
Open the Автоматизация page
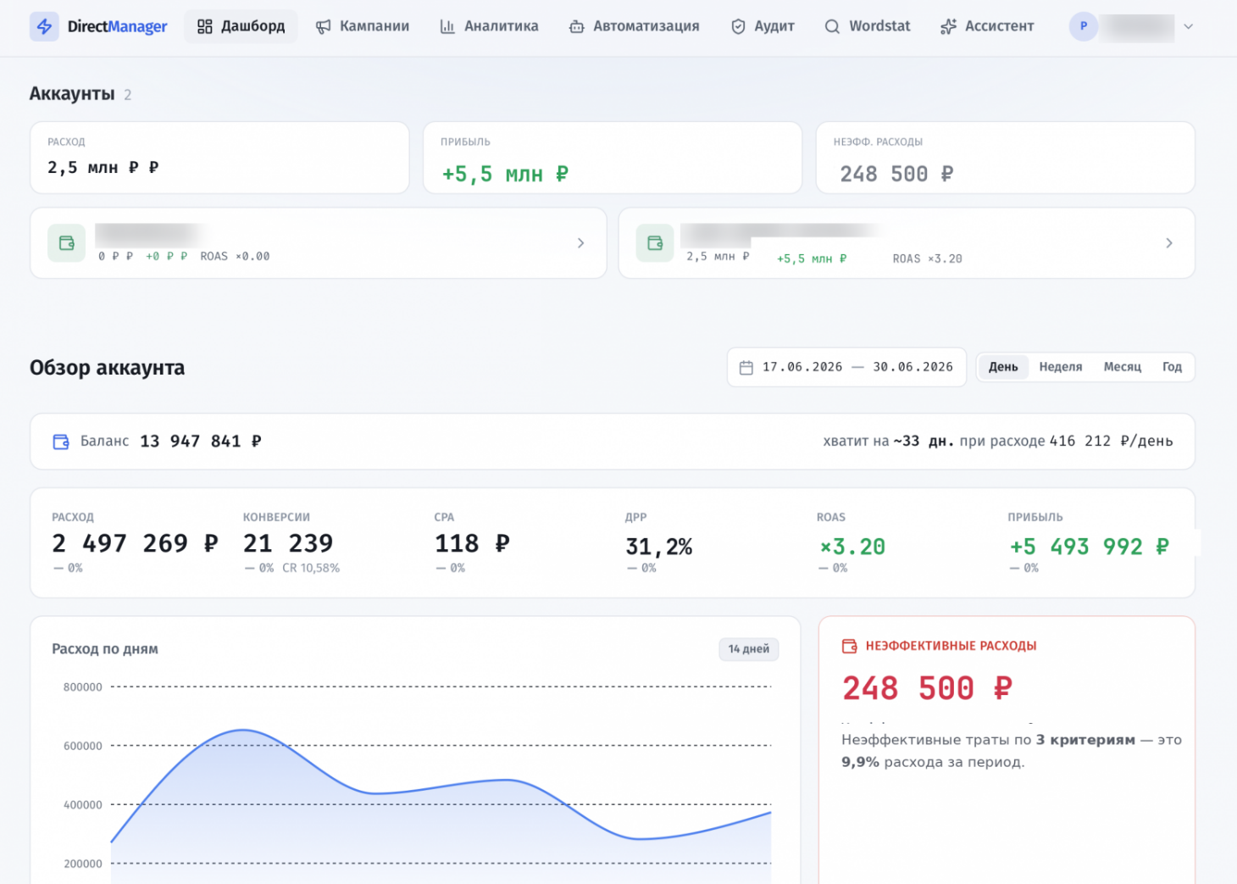[634, 26]
